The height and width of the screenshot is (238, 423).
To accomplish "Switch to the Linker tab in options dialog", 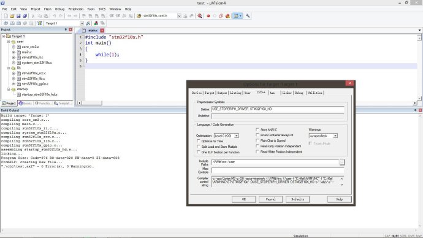I will [x=287, y=93].
